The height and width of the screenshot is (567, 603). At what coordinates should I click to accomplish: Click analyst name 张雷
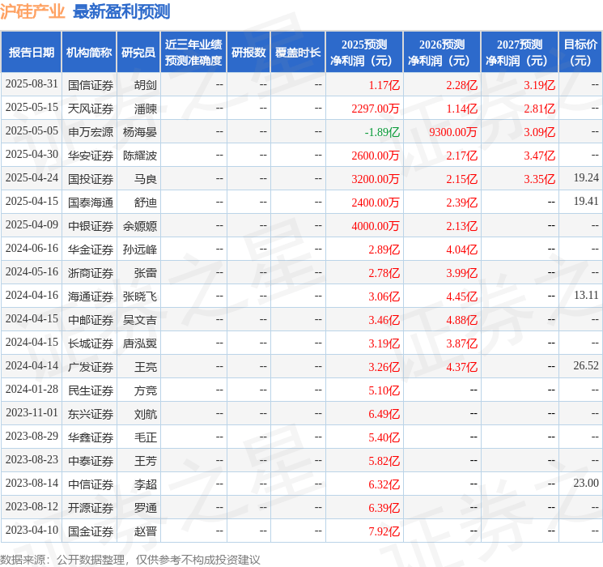tap(146, 273)
